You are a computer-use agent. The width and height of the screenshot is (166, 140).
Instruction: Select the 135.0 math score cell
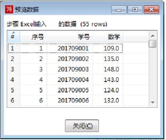[x=108, y=59]
